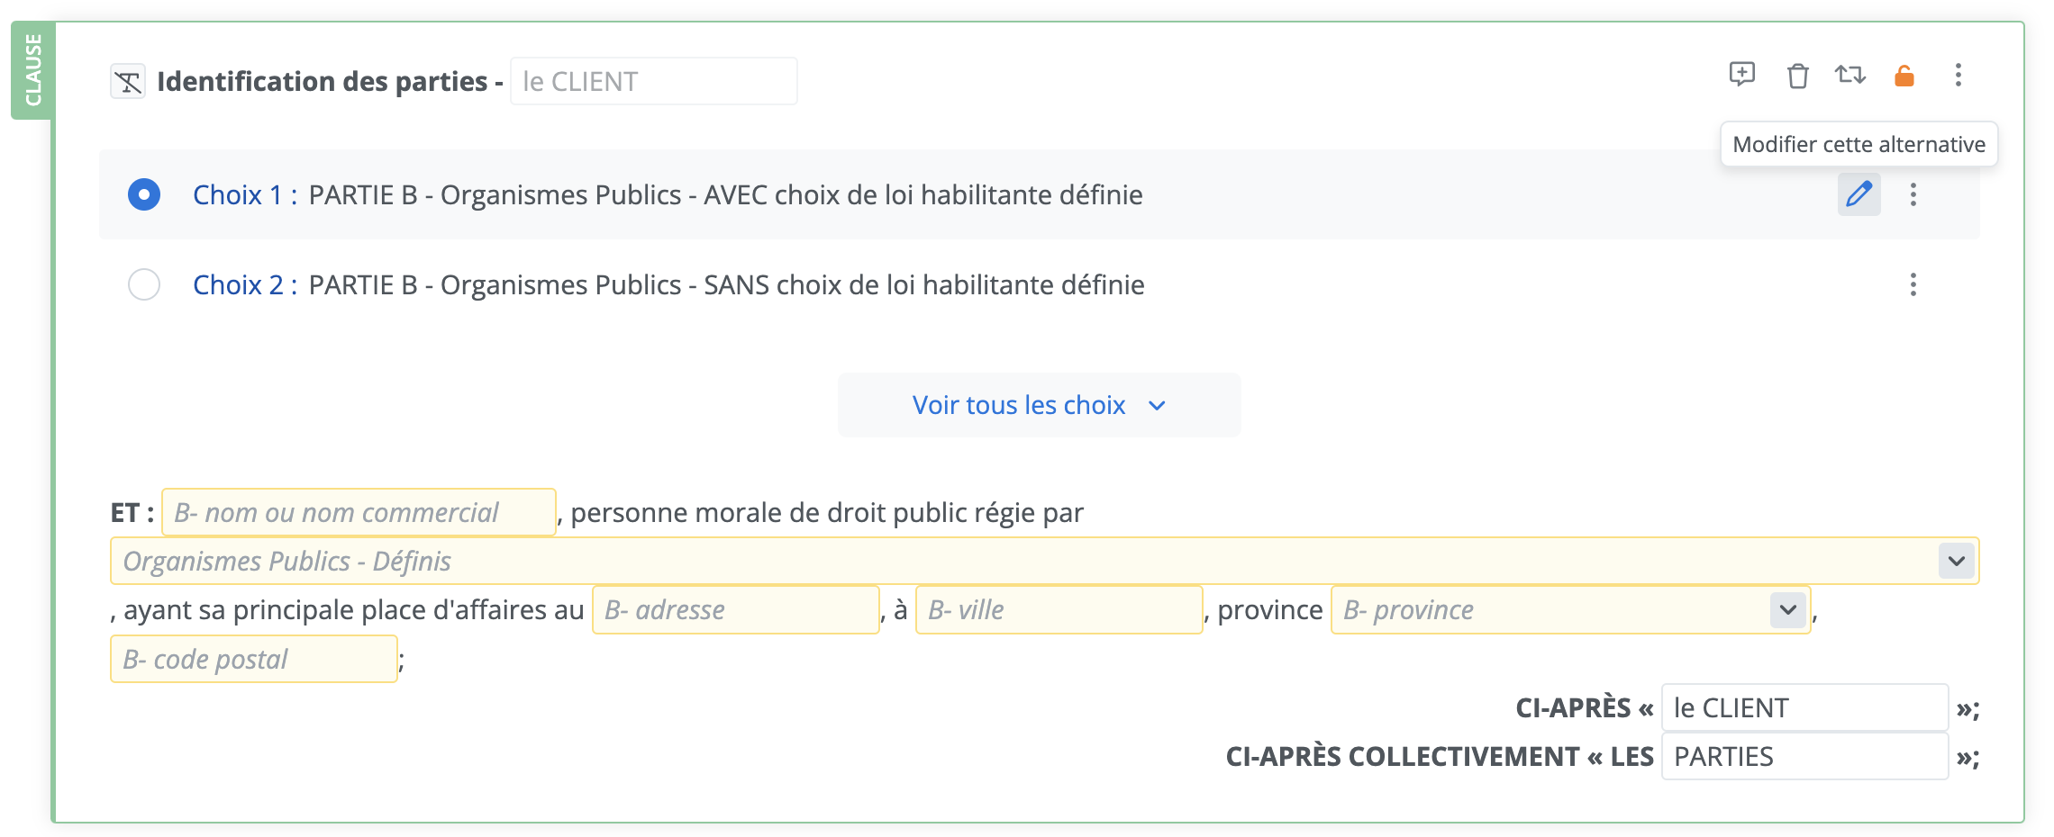
Task: Click the PARTIES text field
Action: [x=1804, y=756]
